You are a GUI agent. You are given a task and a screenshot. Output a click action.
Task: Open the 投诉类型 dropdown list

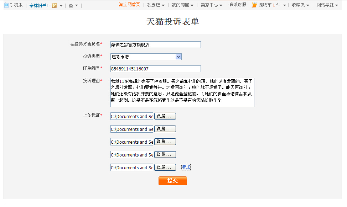[x=178, y=57]
